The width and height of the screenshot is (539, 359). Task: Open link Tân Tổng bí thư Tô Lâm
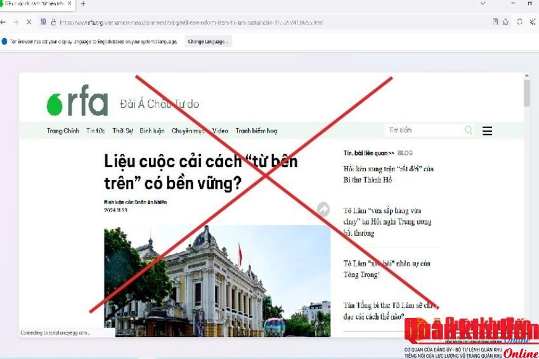387,311
